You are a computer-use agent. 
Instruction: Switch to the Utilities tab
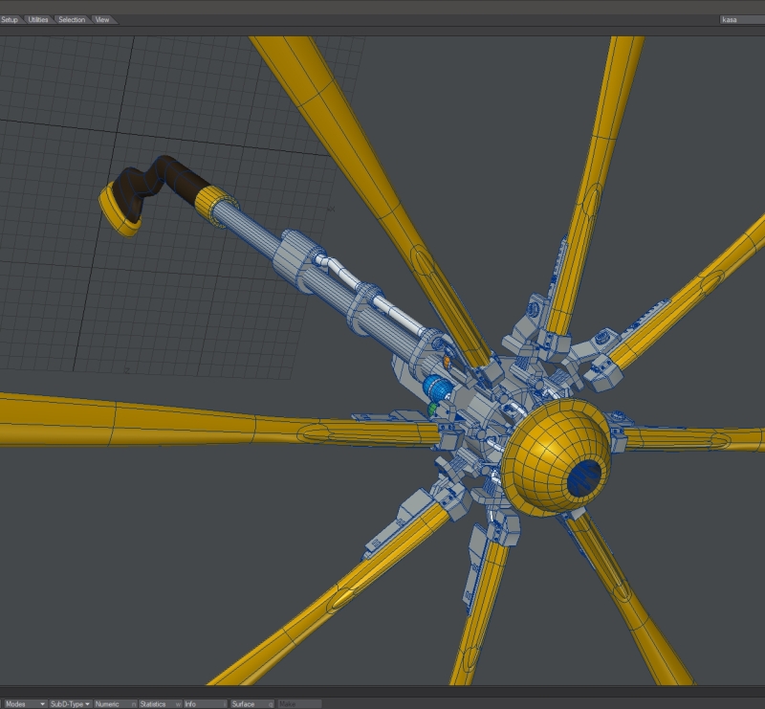[x=38, y=19]
